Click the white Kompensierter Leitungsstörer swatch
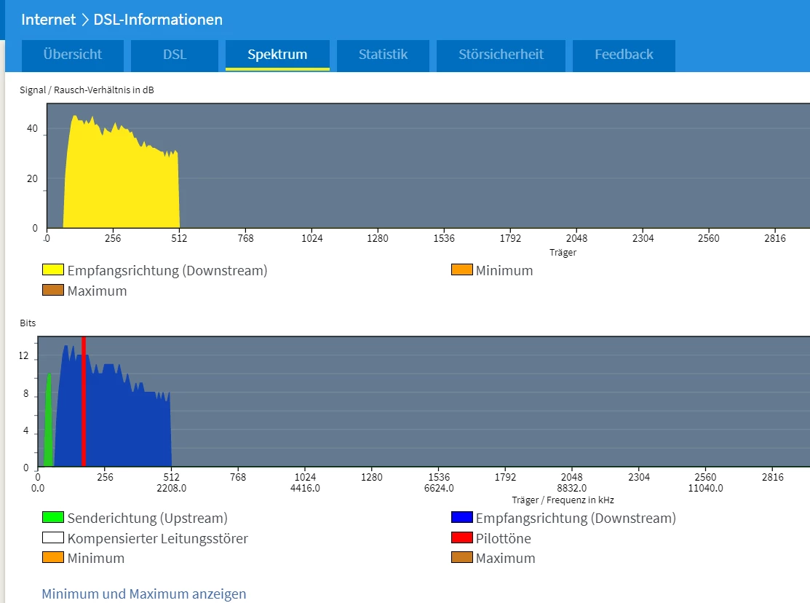 53,538
